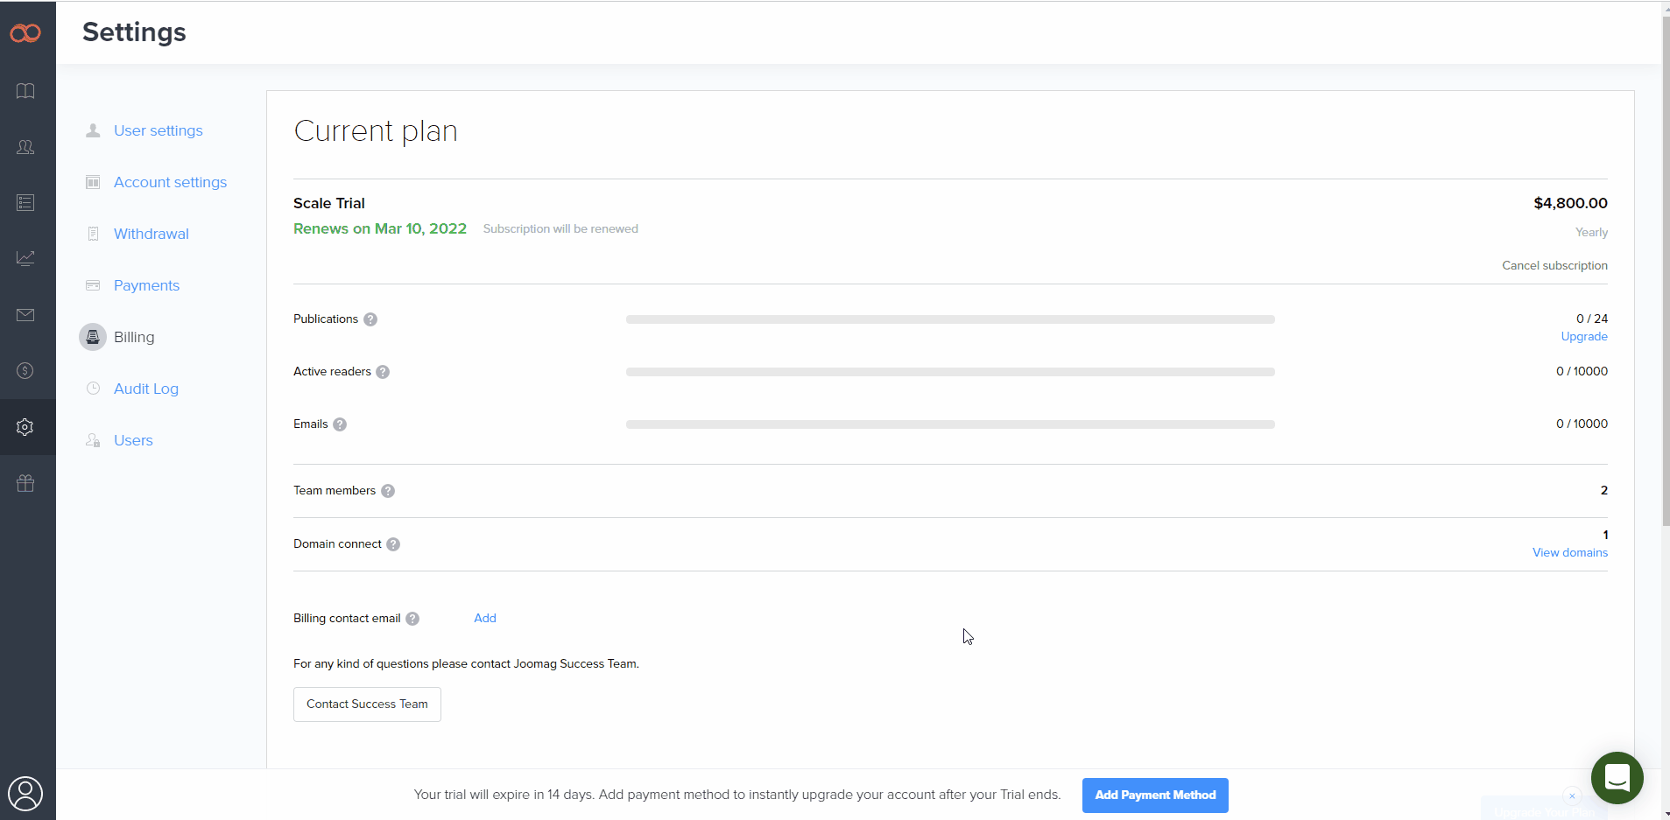Select Payments in the settings menu
The height and width of the screenshot is (820, 1670).
[x=146, y=285]
